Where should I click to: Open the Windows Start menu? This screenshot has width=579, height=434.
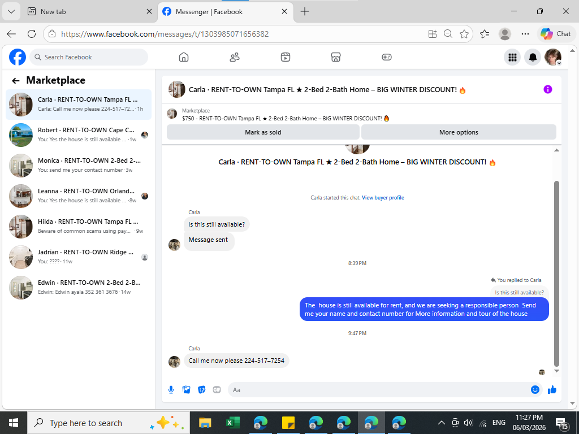tap(14, 423)
